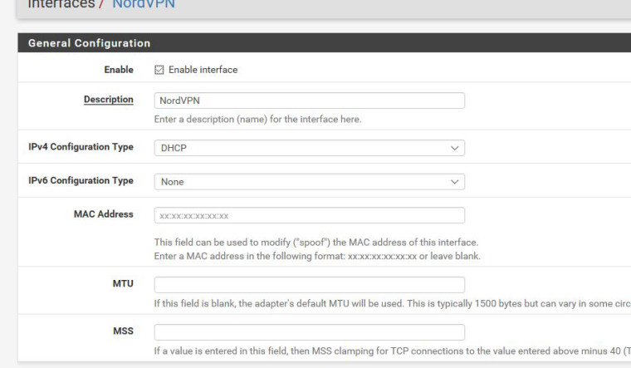Viewport: 631px width, 368px height.
Task: Click the MSS input field
Action: [309, 332]
